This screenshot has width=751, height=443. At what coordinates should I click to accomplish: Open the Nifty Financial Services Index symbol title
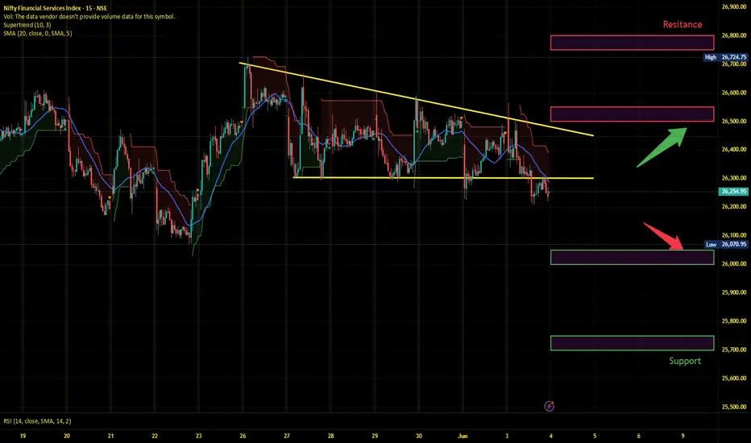55,8
